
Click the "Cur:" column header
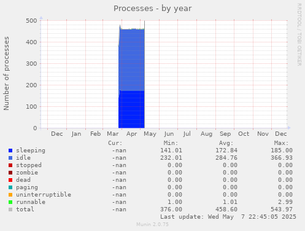(115, 143)
